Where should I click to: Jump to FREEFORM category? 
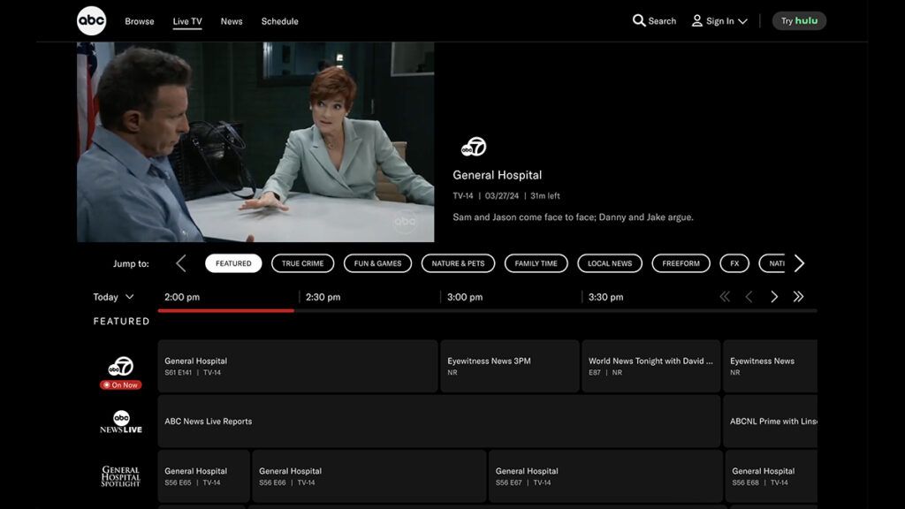pos(681,263)
